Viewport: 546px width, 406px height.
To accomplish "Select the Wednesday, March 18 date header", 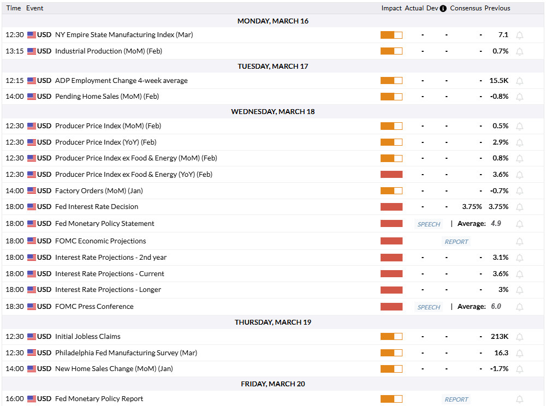I will click(x=273, y=112).
